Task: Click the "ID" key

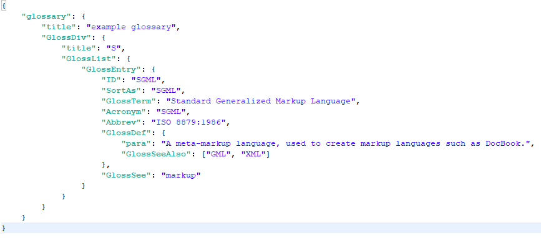Action: 112,80
